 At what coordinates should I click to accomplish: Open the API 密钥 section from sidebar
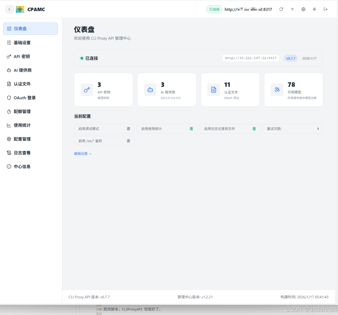click(x=22, y=56)
